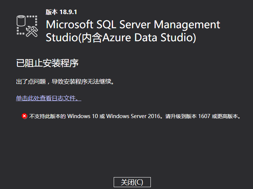Select the 出了点问题 description text
253x189 pixels.
[31, 81]
